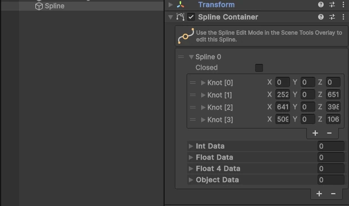The width and height of the screenshot is (349, 206).
Task: Open Transform three-dot options menu
Action: tap(343, 4)
